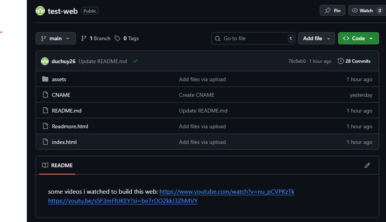Open the CNAME file
386x222 pixels.
pos(61,95)
